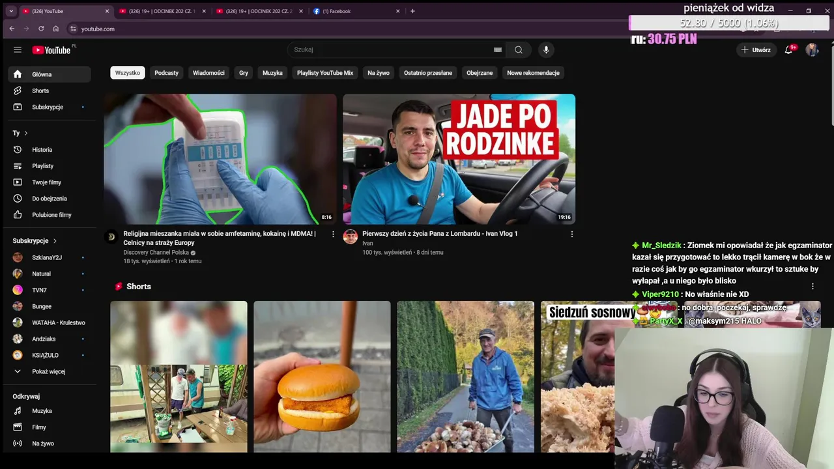Image resolution: width=834 pixels, height=469 pixels.
Task: Select the Muzyka filter chip
Action: 272,73
